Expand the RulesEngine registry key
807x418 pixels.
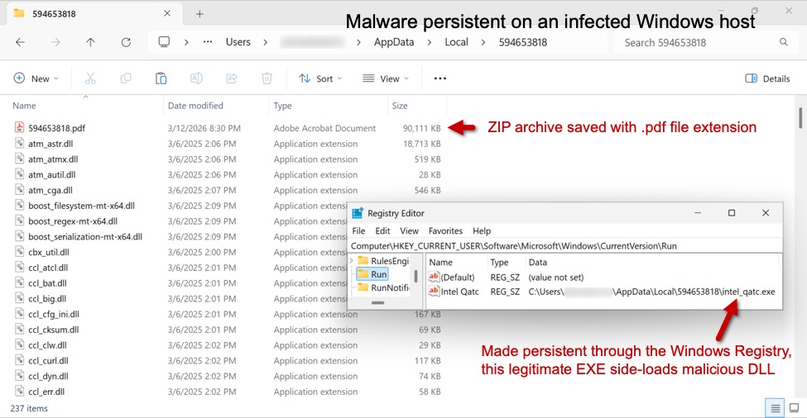[x=352, y=261]
